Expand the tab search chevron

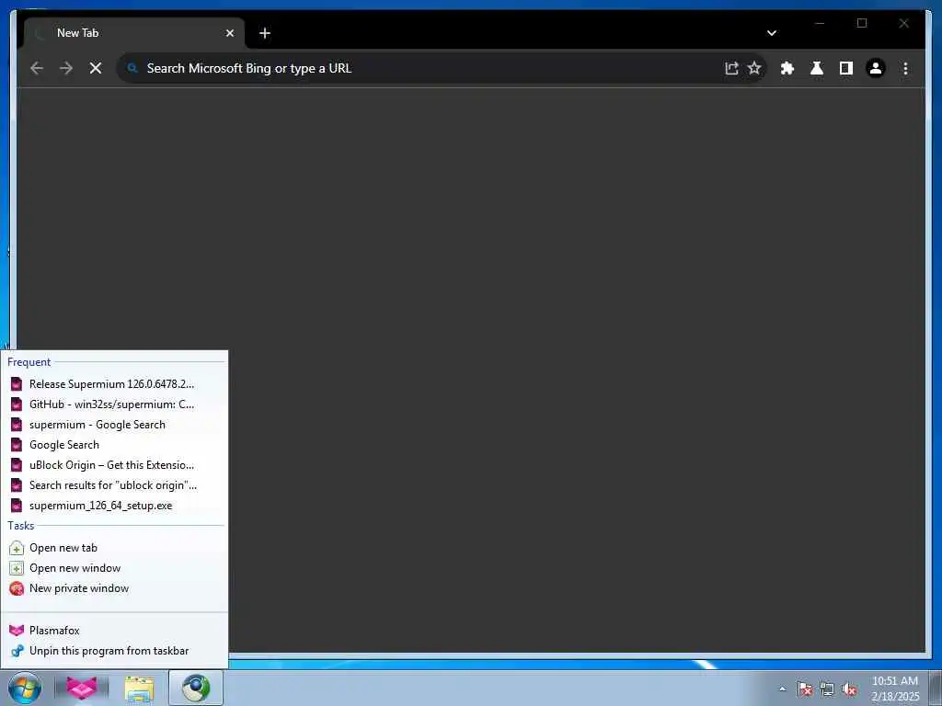click(772, 33)
